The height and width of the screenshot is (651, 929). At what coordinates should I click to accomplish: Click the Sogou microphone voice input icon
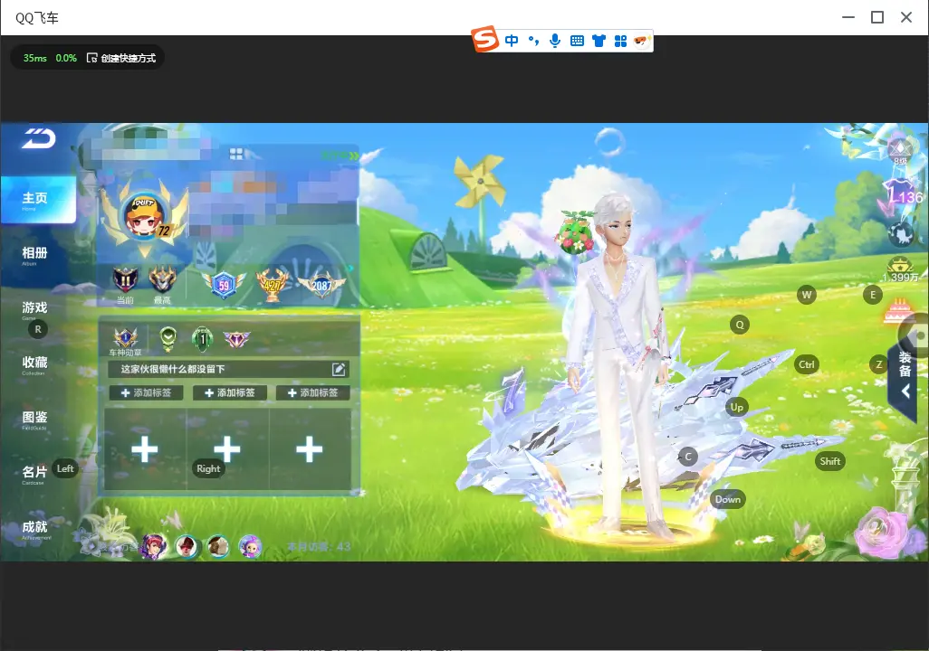555,41
